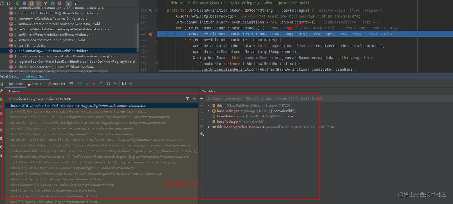Image resolution: width=453 pixels, height=204 pixels.
Task: Click the Frames filter funnel icon
Action: pos(188,99)
